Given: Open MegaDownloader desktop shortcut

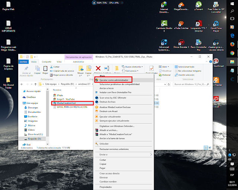Looking at the screenshot, I should 181,6.
